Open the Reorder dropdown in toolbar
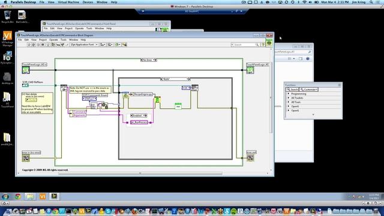The height and width of the screenshot is (216, 384). [x=118, y=44]
